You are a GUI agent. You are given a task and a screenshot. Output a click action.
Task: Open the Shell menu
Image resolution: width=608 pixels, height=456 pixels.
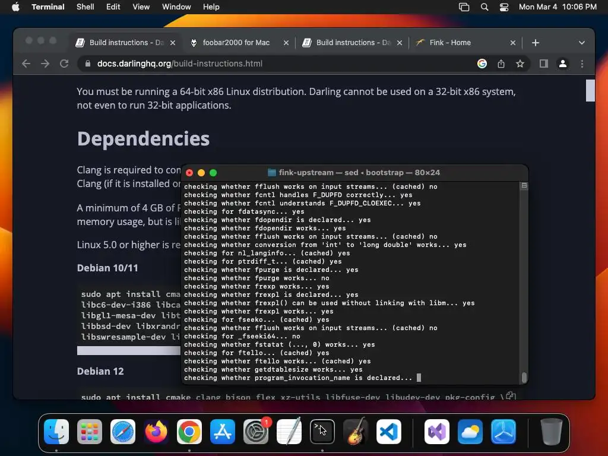tap(85, 7)
